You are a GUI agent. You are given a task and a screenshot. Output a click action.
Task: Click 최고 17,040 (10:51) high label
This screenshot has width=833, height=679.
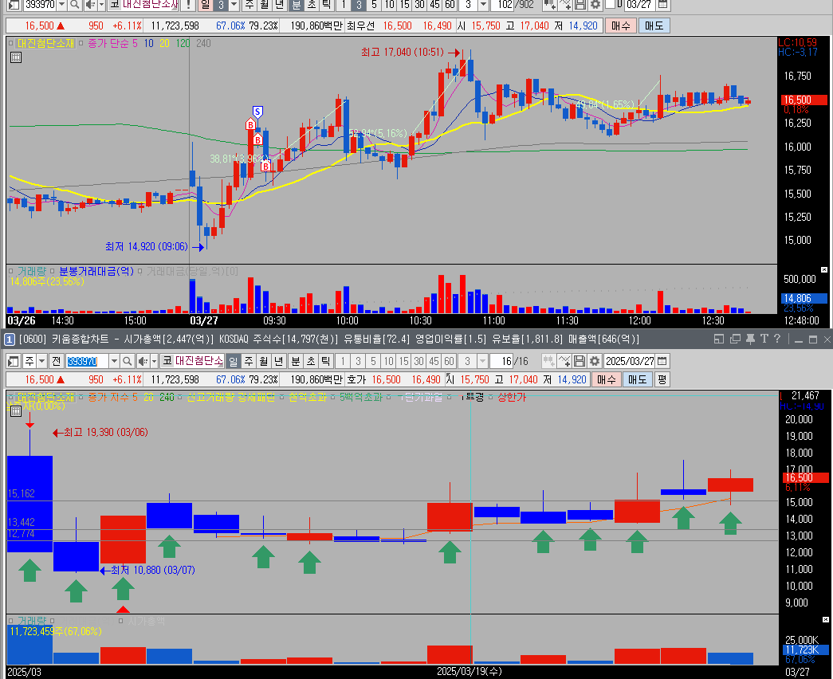tap(403, 52)
